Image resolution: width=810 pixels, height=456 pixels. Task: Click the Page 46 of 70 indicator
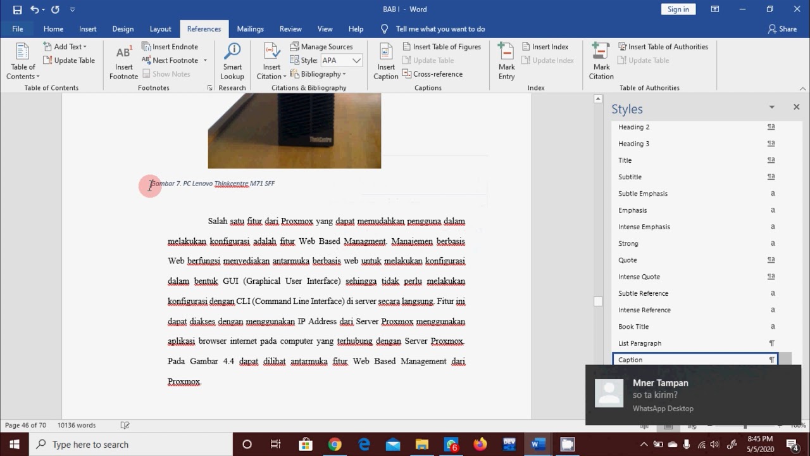tap(25, 426)
